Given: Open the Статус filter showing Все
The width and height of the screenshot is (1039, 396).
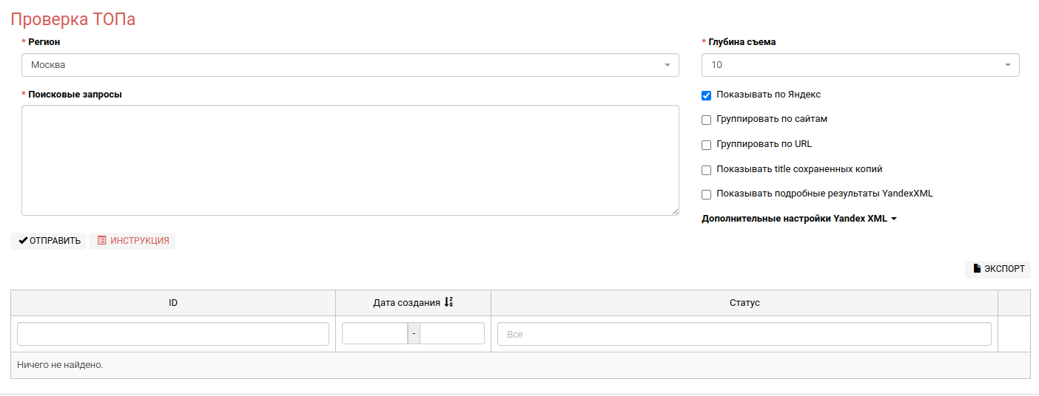Looking at the screenshot, I should [744, 334].
